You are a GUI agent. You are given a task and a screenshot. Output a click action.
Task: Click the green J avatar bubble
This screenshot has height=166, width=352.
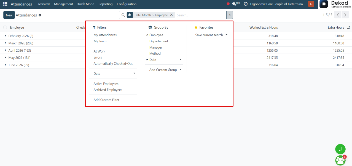[340, 149]
